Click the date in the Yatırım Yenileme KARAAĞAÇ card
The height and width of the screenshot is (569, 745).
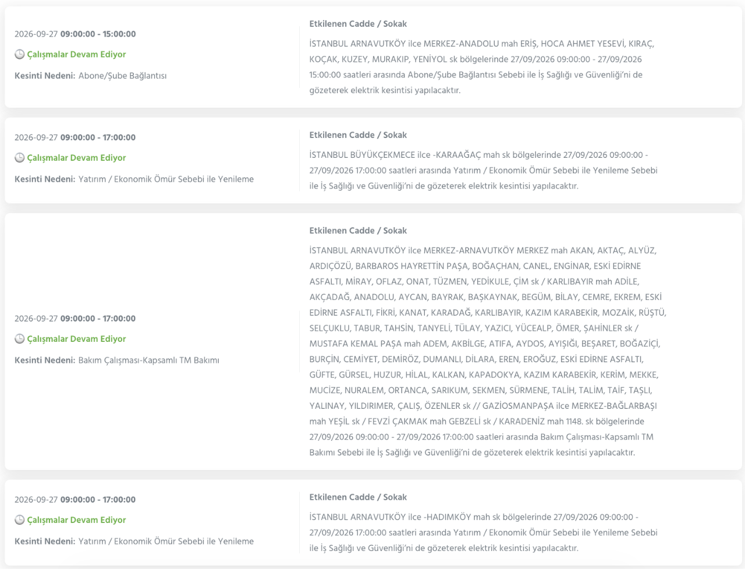tap(75, 137)
